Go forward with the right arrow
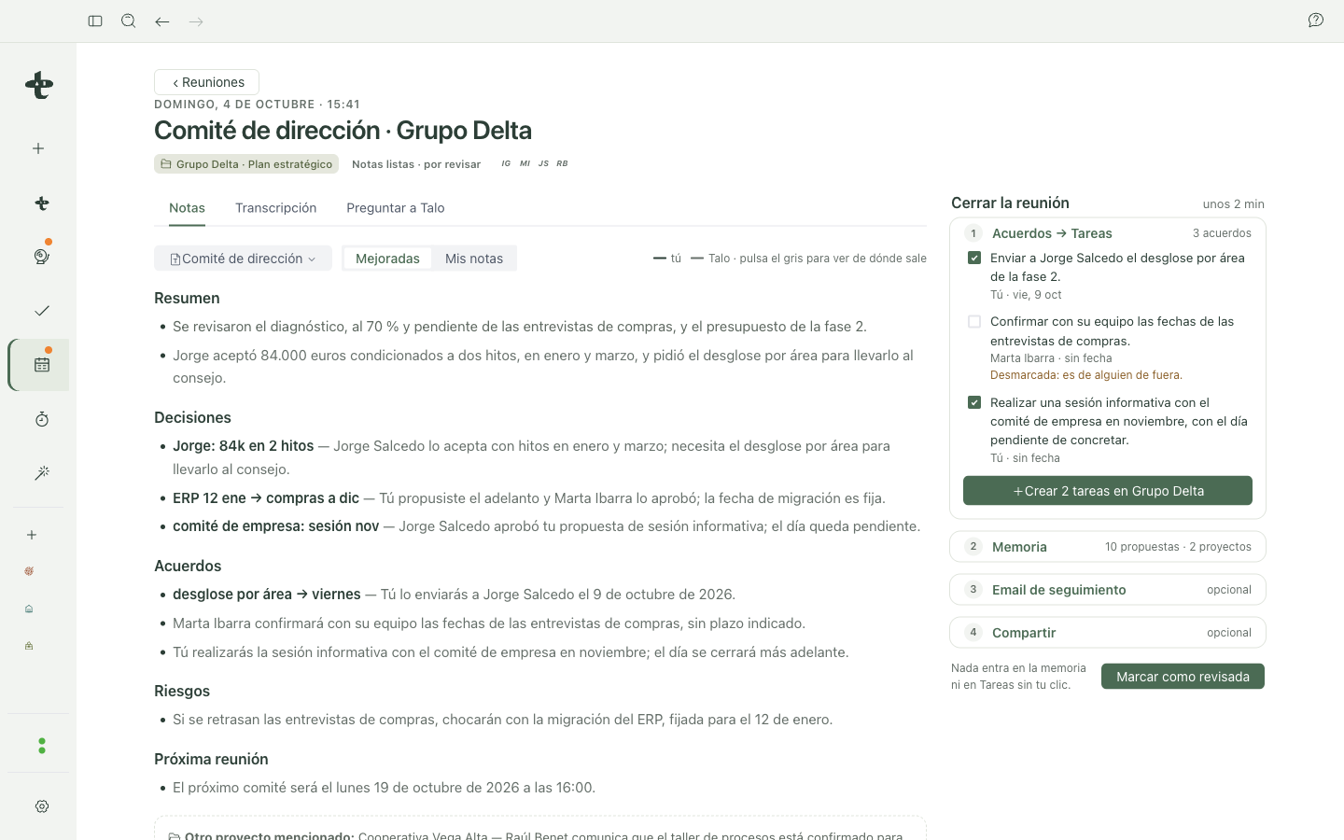Screen dimensions: 1344x840 coord(196,21)
